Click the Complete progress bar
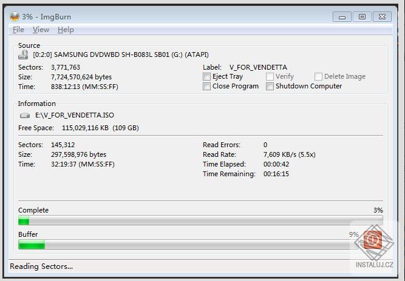This screenshot has height=281, width=405. coord(200,220)
